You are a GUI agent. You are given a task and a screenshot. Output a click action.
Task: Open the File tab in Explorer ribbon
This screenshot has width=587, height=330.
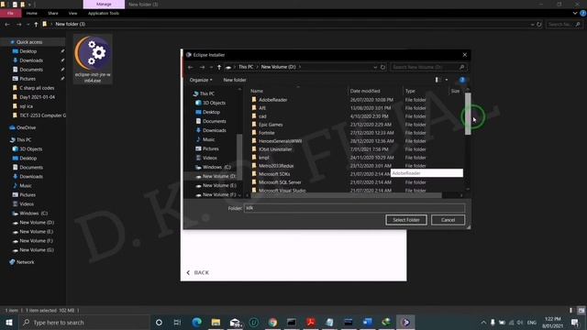point(10,13)
